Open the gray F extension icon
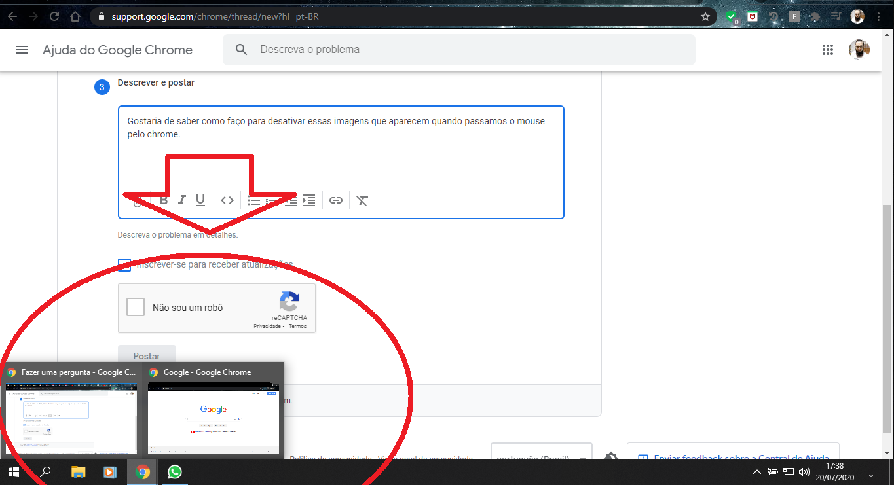This screenshot has height=485, width=894. point(794,16)
